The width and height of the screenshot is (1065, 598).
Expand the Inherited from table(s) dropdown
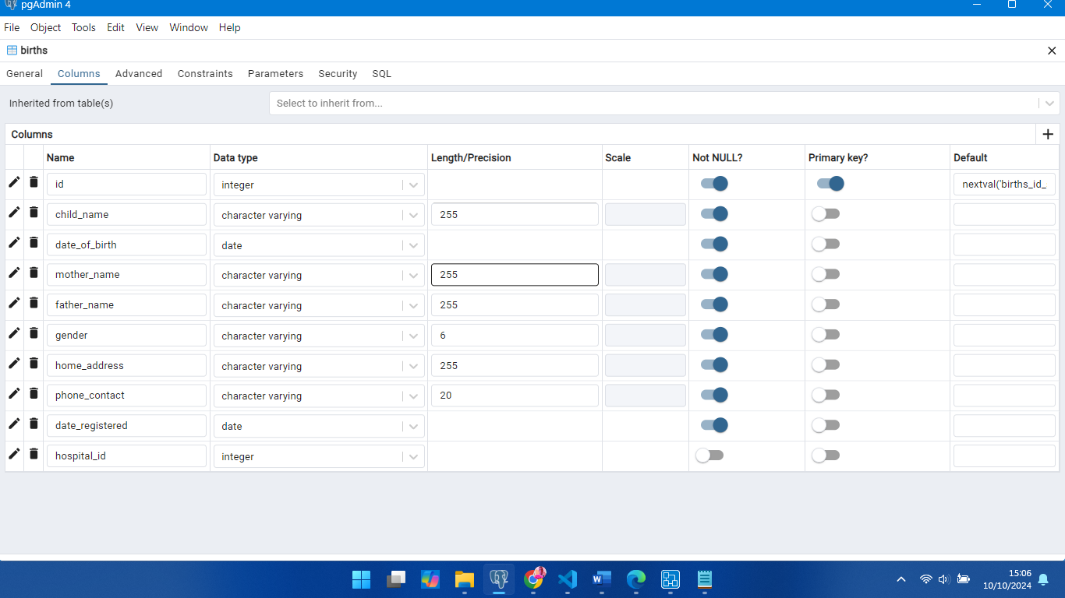(x=1049, y=103)
